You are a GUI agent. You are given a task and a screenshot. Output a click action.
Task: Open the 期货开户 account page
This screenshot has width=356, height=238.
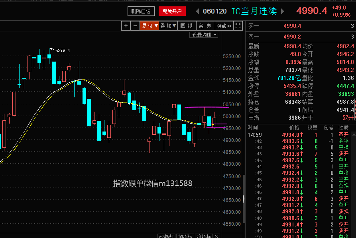(172, 11)
